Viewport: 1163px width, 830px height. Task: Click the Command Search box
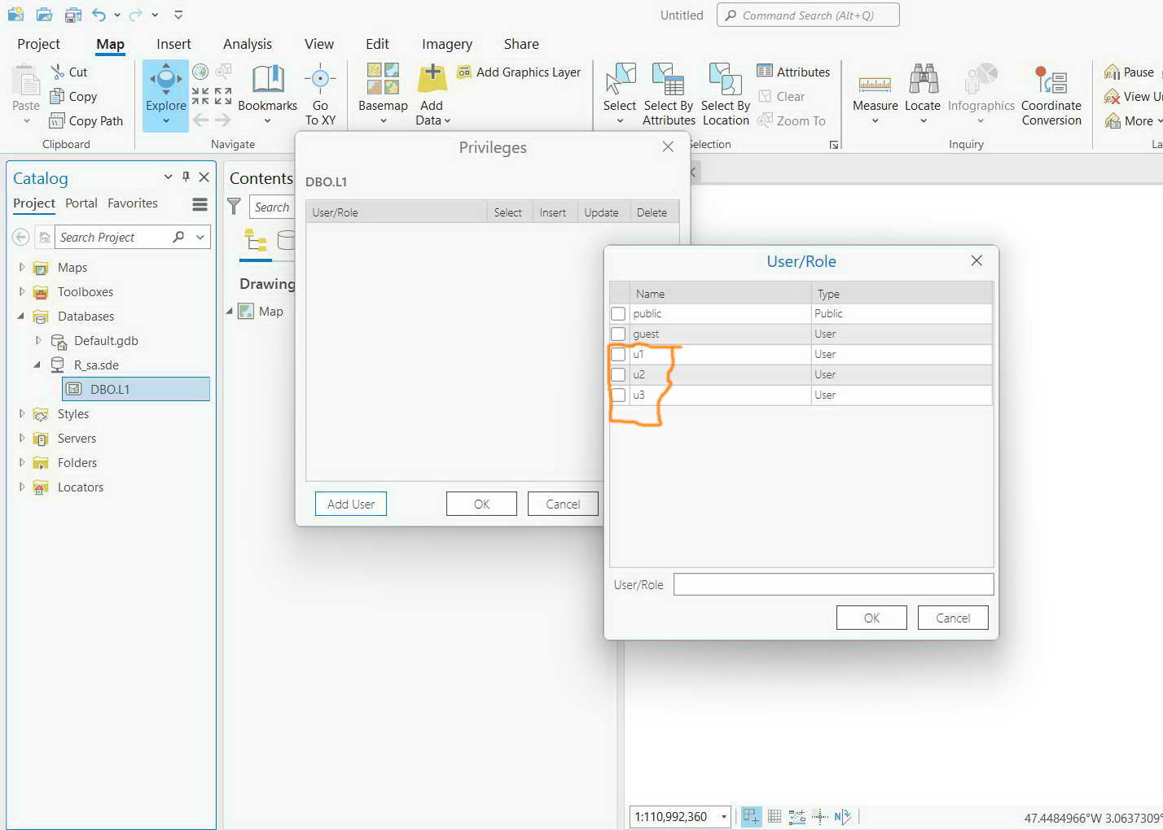[808, 15]
